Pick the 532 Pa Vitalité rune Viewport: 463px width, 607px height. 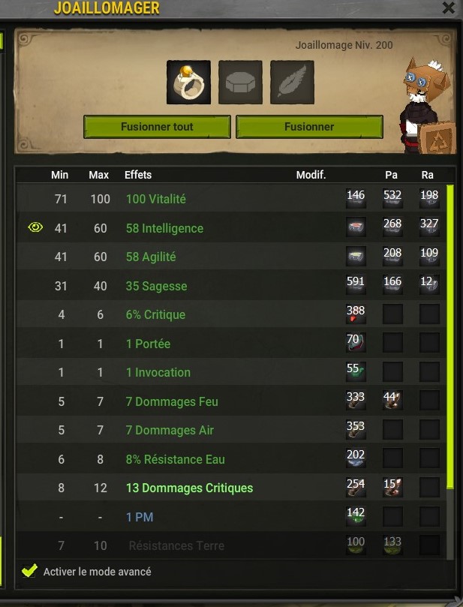pyautogui.click(x=392, y=198)
